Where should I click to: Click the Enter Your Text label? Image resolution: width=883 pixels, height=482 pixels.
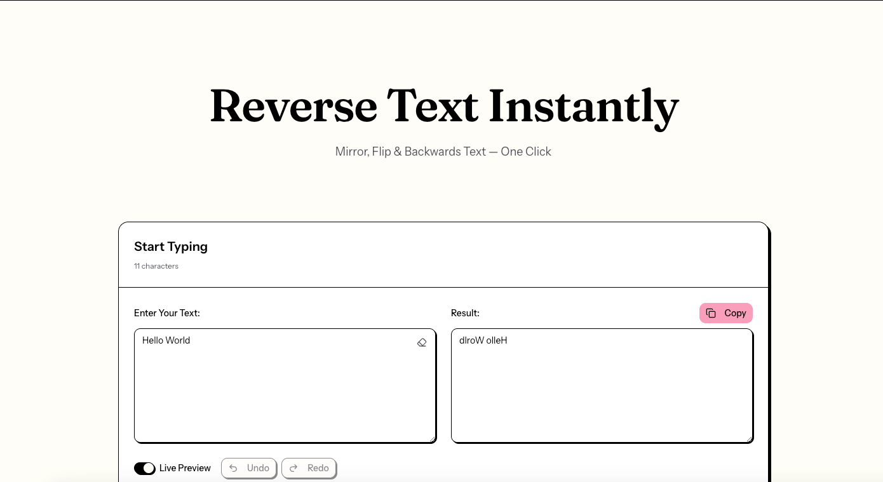tap(166, 313)
